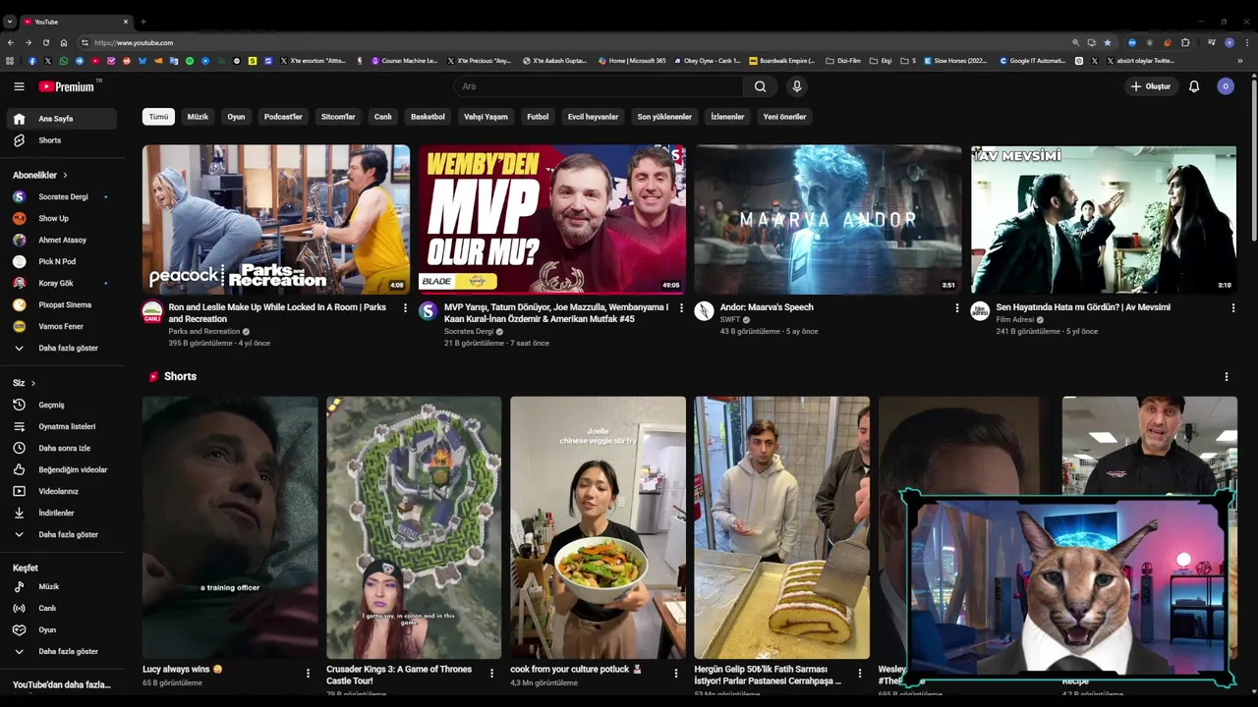Play Ron and Leslie saxophone thumbnail

pos(276,220)
